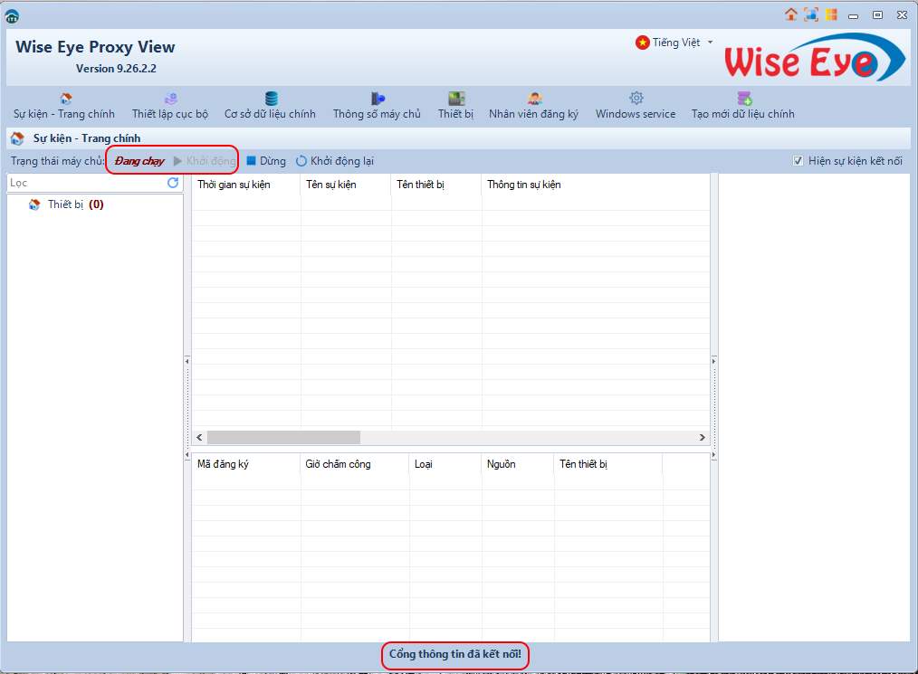Select the Thiết bị toolbar icon
The width and height of the screenshot is (918, 674).
[x=456, y=99]
